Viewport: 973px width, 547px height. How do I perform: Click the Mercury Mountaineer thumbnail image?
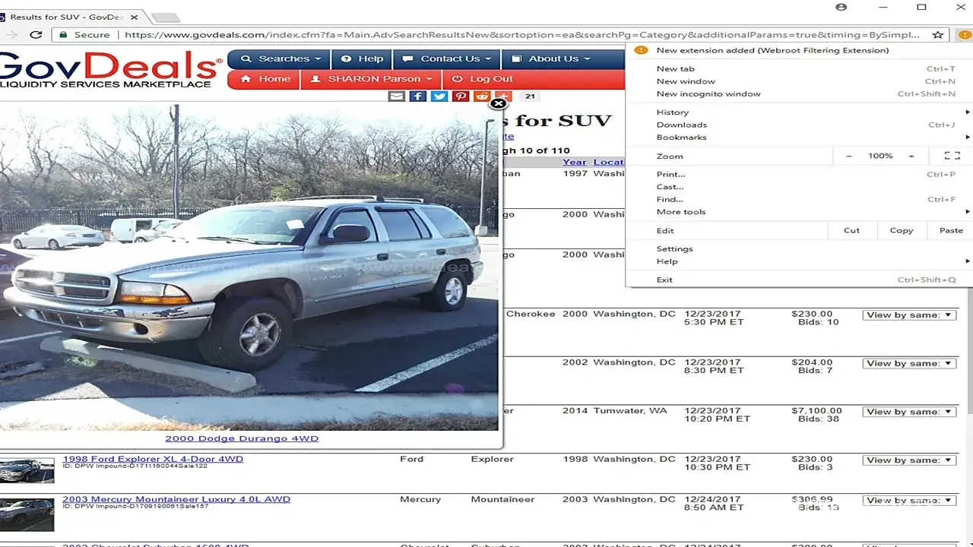tap(27, 515)
